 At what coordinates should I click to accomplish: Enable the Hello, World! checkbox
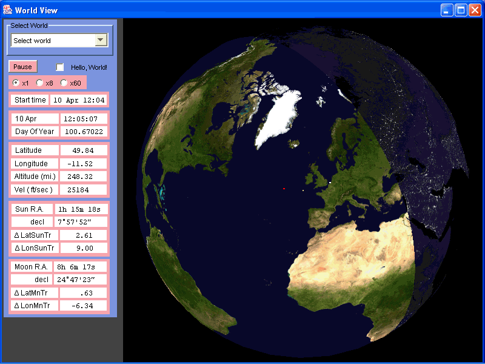pos(60,67)
